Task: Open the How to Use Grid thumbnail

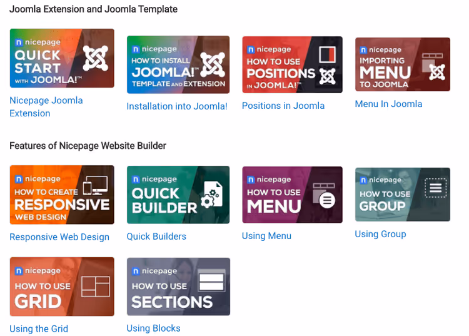Action: click(62, 287)
